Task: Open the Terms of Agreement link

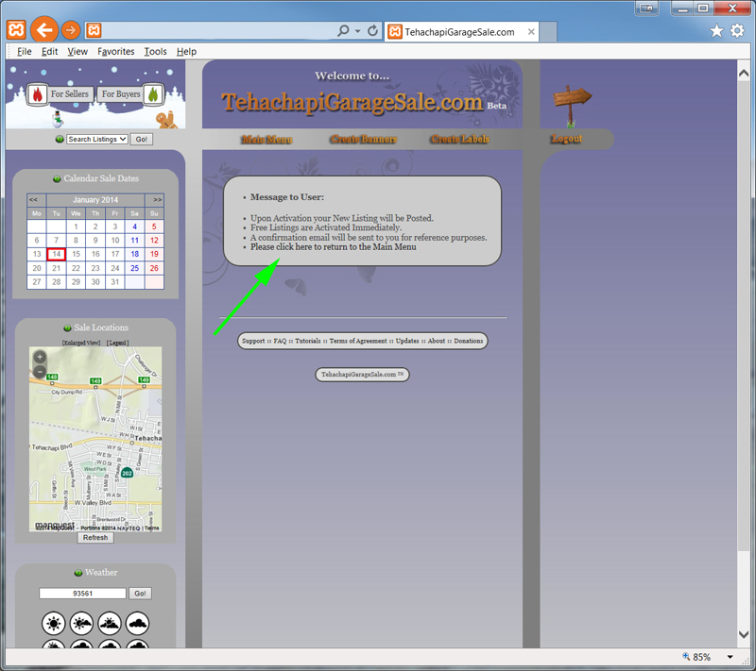Action: click(x=358, y=341)
